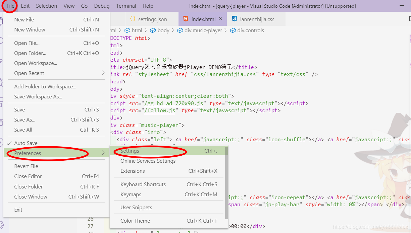411x233 pixels.
Task: Open the File menu
Action: (10, 6)
